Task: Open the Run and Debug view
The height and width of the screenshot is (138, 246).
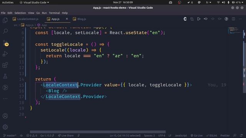Action: [x=5, y=54]
